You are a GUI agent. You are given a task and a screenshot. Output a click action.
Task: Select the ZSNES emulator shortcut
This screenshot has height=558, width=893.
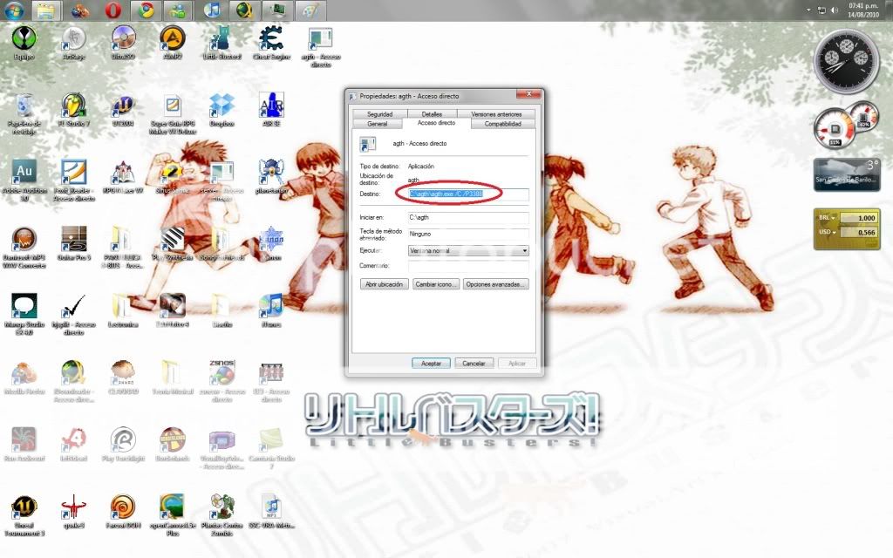(222, 381)
